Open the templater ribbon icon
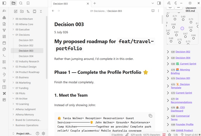Image resolution: width=201 pixels, height=136 pixels. 4,68
